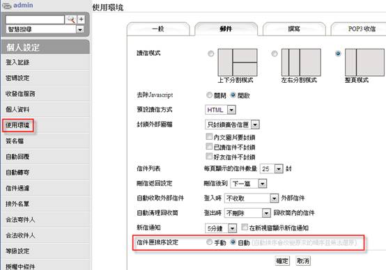Screen dimensions: 386x270
Task: Check 已讀信件不封鎖
Action: click(209, 146)
